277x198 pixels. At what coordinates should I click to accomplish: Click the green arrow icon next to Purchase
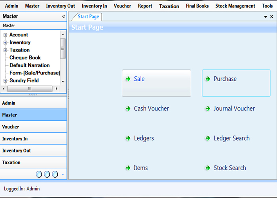click(x=208, y=79)
